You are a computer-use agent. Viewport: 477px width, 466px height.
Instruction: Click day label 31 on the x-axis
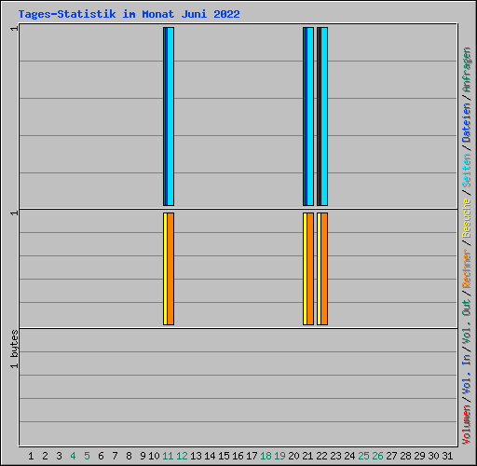447,456
